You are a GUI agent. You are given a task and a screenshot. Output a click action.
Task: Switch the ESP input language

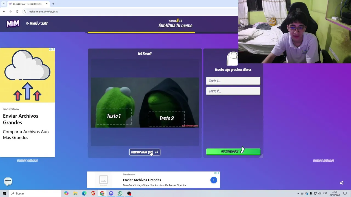pos(325,193)
